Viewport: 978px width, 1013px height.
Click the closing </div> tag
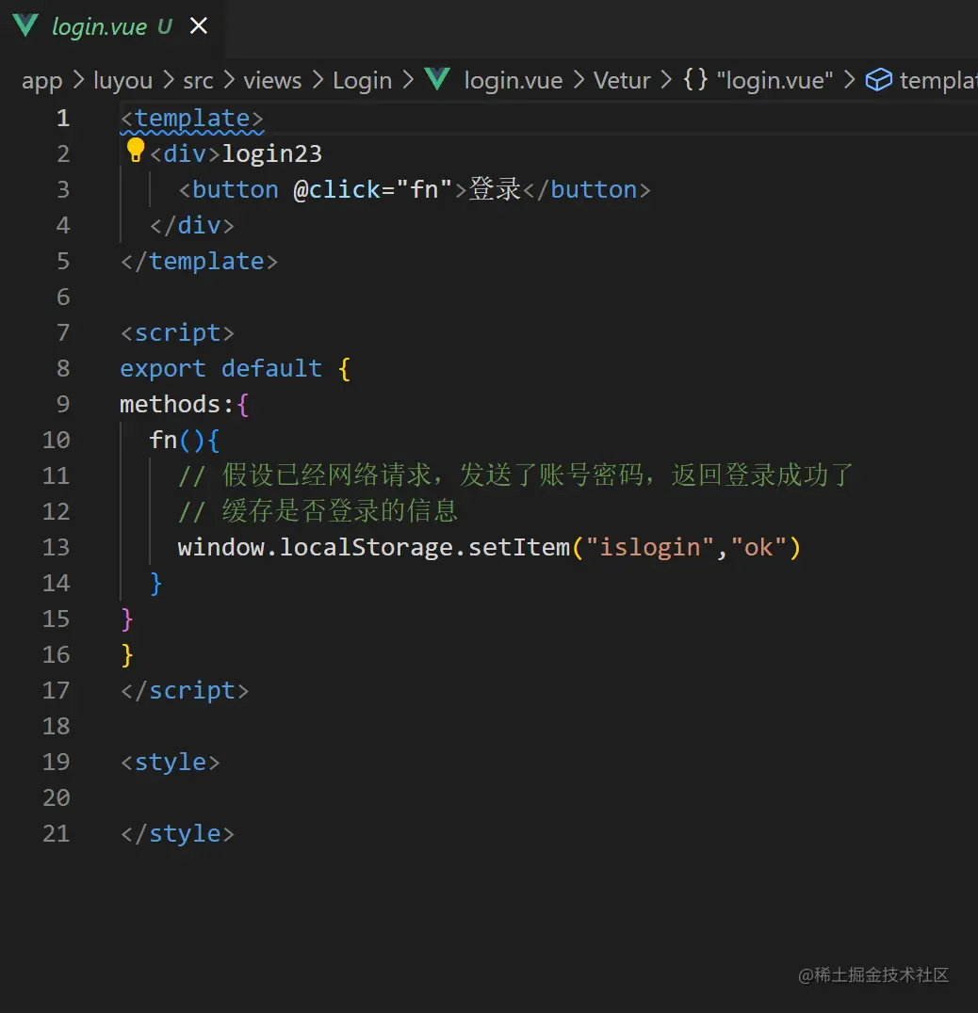coord(192,225)
